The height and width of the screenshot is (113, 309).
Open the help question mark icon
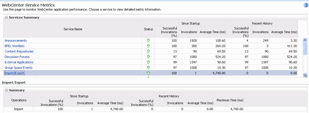coord(306,5)
